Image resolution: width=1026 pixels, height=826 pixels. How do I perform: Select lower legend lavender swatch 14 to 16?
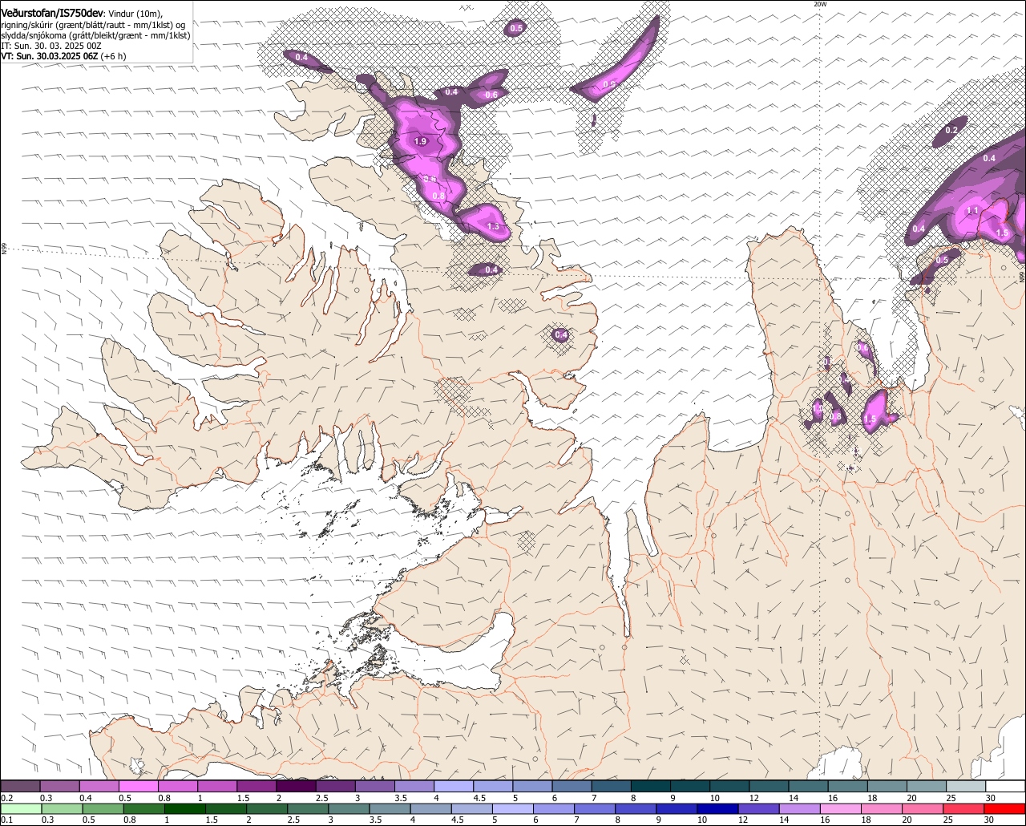coord(800,808)
